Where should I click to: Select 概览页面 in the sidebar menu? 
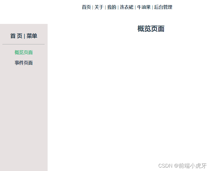tap(24, 52)
